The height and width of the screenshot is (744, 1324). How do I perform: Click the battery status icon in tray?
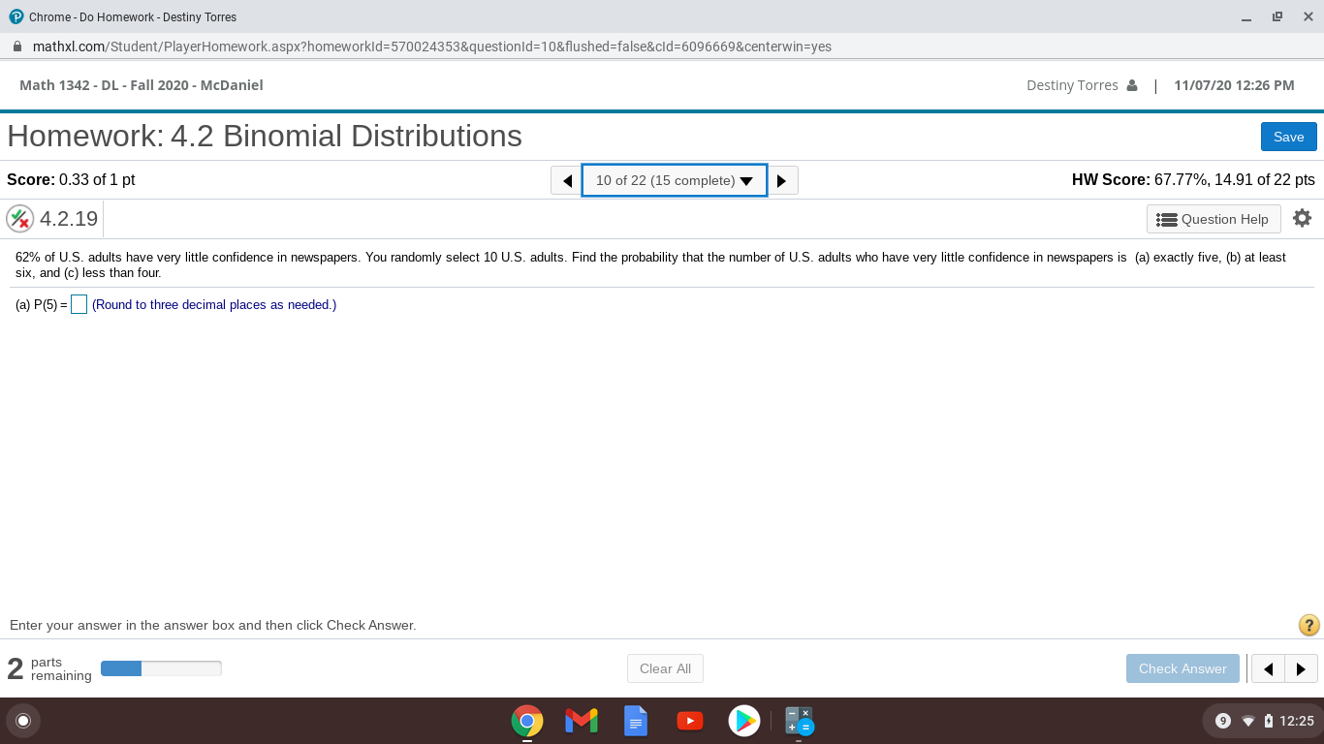coord(1268,721)
